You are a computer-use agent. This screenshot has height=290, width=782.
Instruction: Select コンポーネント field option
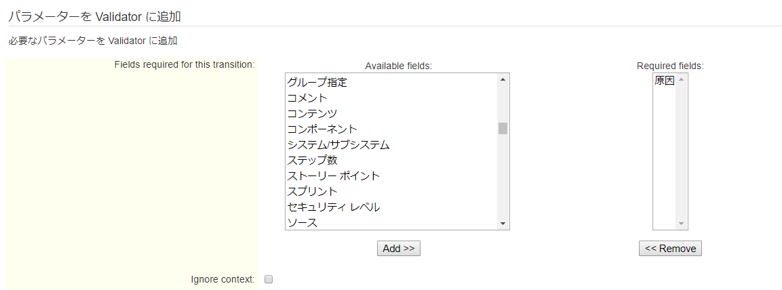[x=391, y=129]
